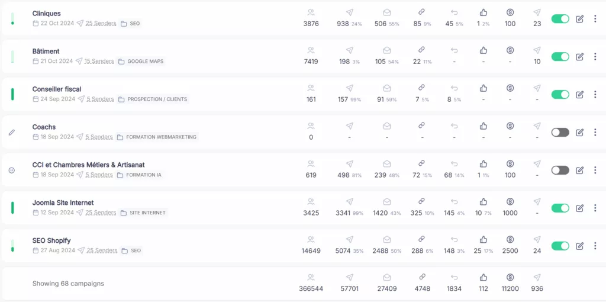Click the opened-mail icon in Bâtiment row
This screenshot has height=302, width=606.
tap(387, 50)
